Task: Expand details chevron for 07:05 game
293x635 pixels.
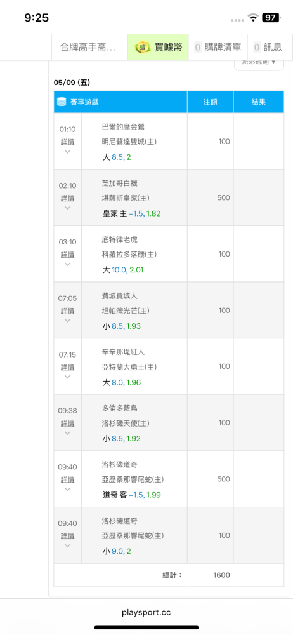Action: pyautogui.click(x=68, y=321)
